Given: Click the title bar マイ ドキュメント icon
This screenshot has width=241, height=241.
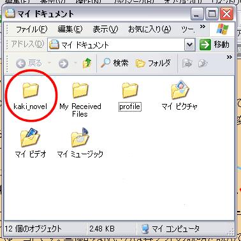Looking at the screenshot, I should pyautogui.click(x=10, y=13).
